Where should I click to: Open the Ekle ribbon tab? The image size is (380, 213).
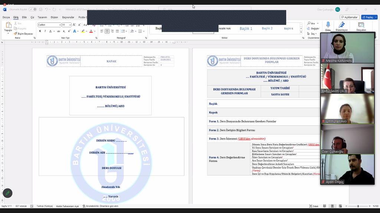[x=24, y=17]
